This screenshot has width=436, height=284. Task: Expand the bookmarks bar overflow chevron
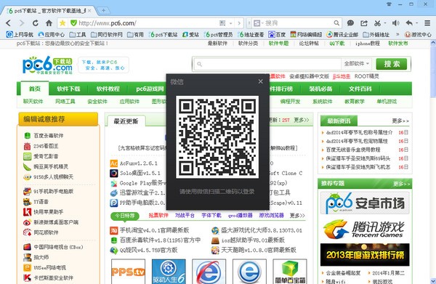[397, 34]
